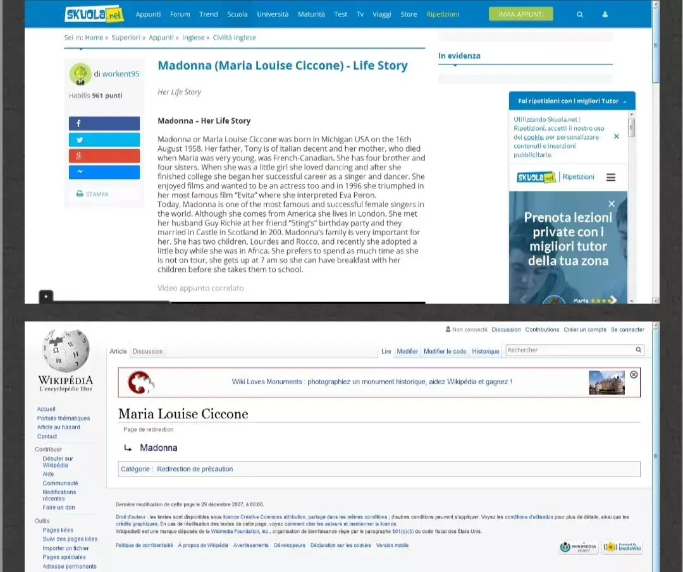
Task: Open Version mobile footer link
Action: tap(393, 545)
